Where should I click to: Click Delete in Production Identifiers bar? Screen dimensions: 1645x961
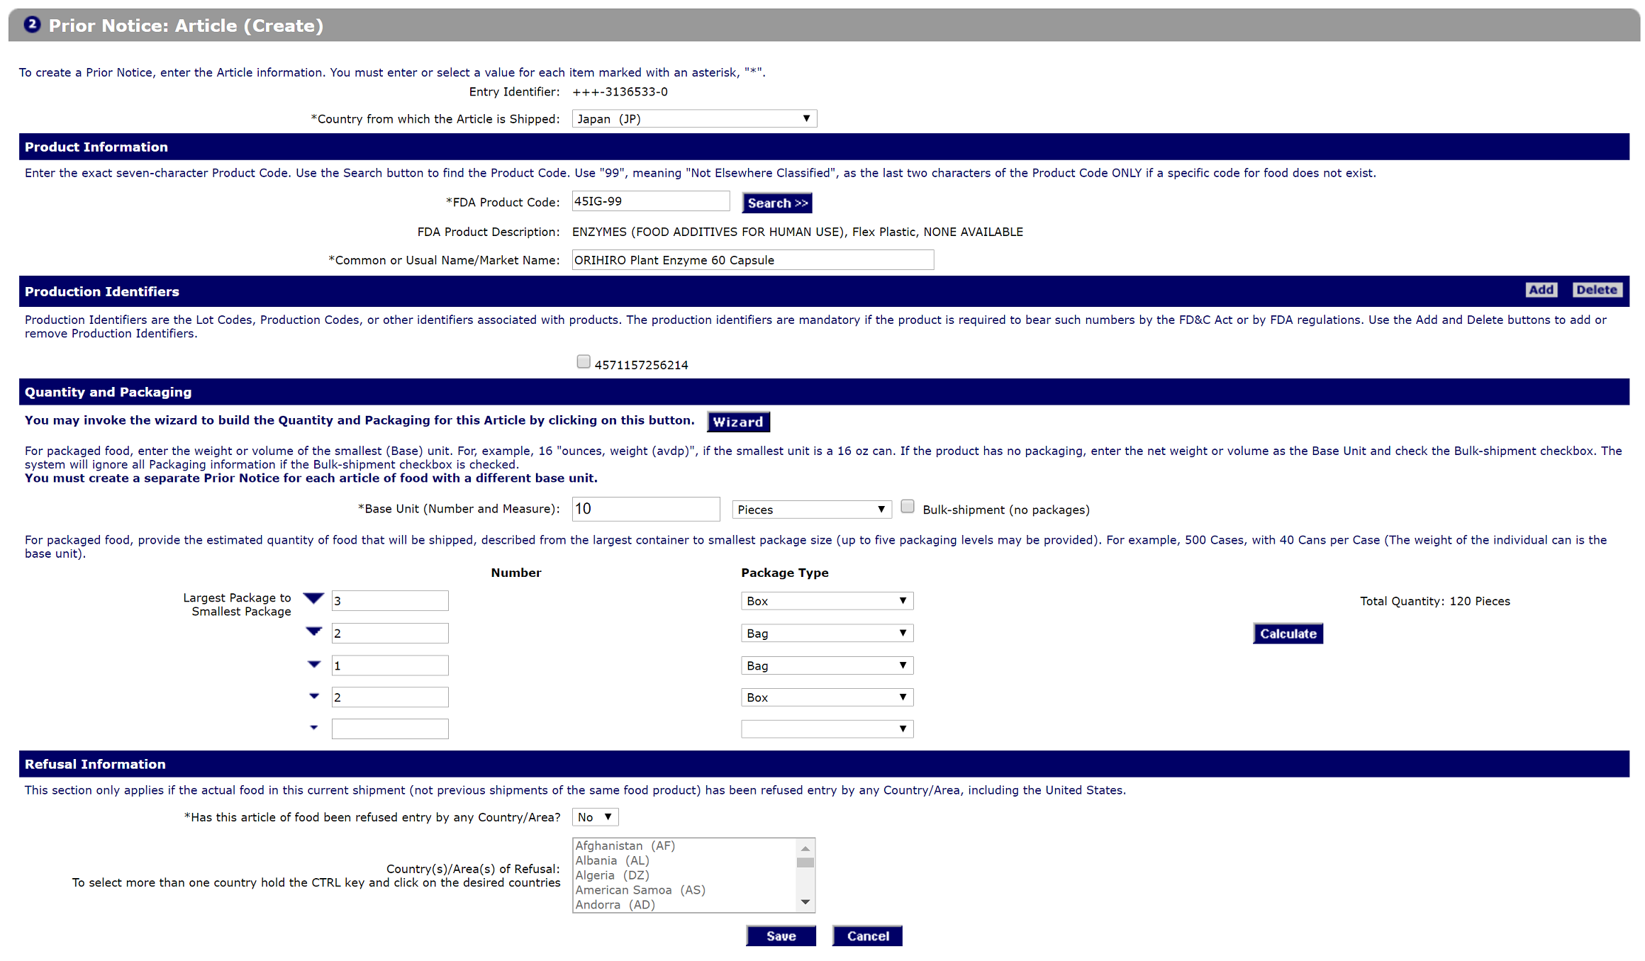[x=1597, y=290]
